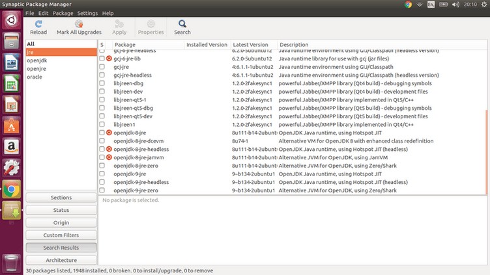Open Files manager from the dock

tap(12, 41)
